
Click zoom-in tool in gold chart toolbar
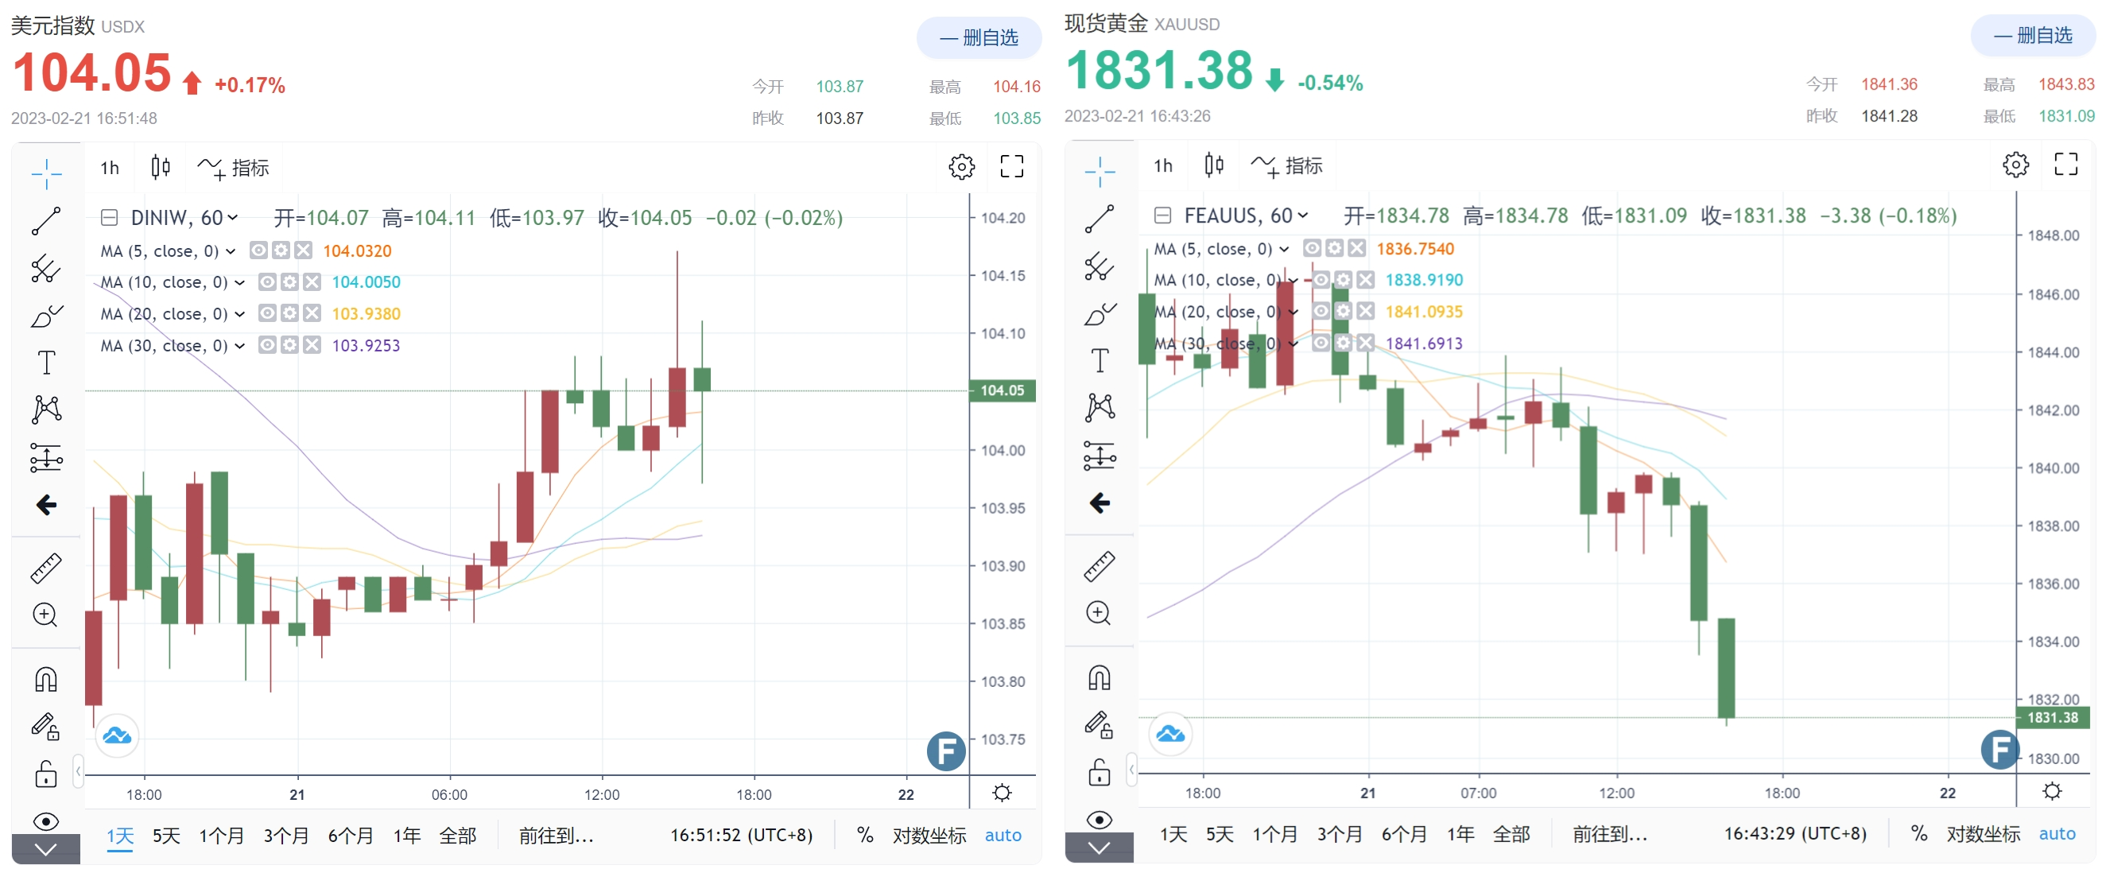pos(1099,612)
